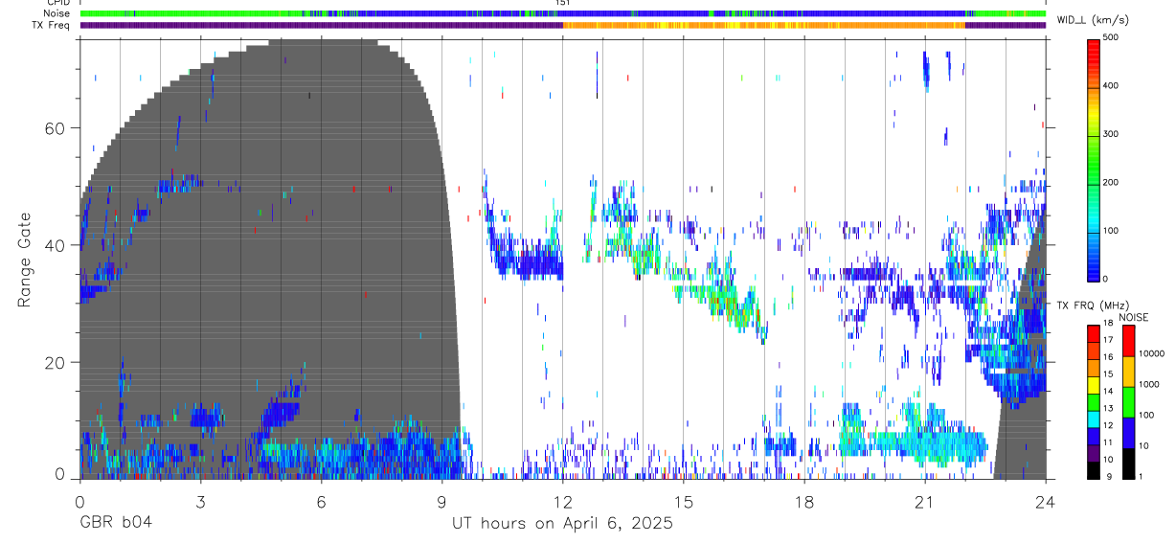Click the x-axis tick label '3'
The image size is (1176, 543).
click(x=200, y=502)
